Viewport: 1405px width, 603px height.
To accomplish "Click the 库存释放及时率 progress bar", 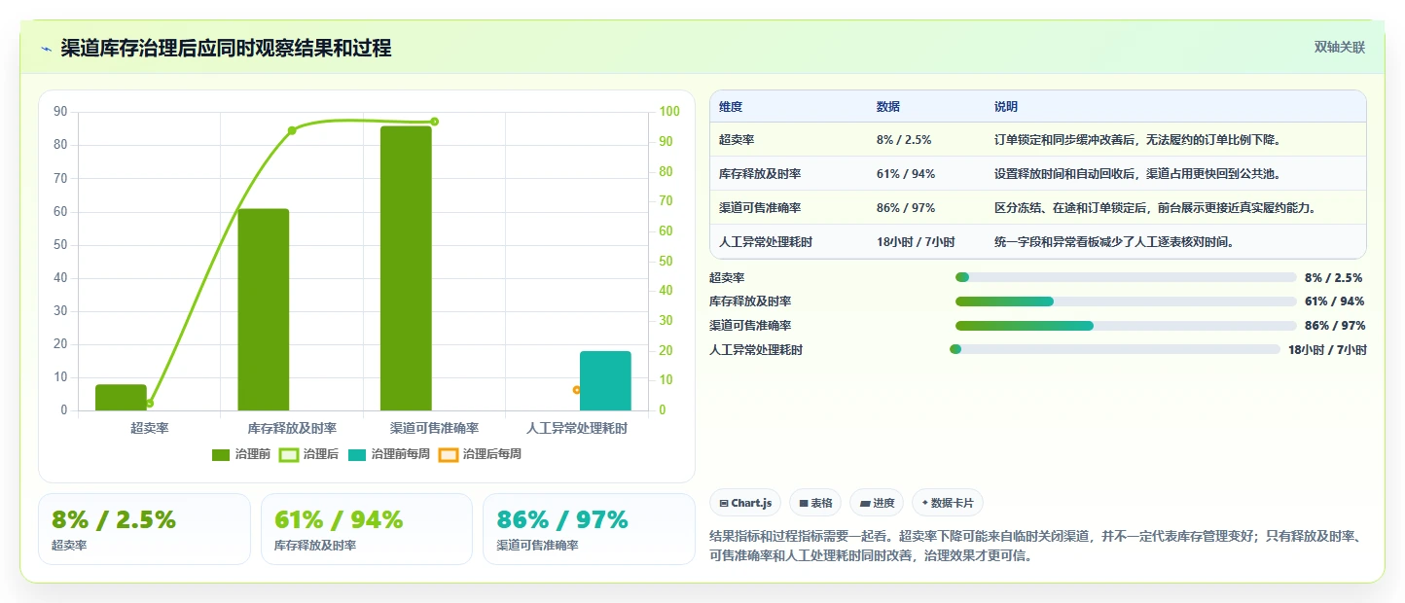I will click(1126, 301).
